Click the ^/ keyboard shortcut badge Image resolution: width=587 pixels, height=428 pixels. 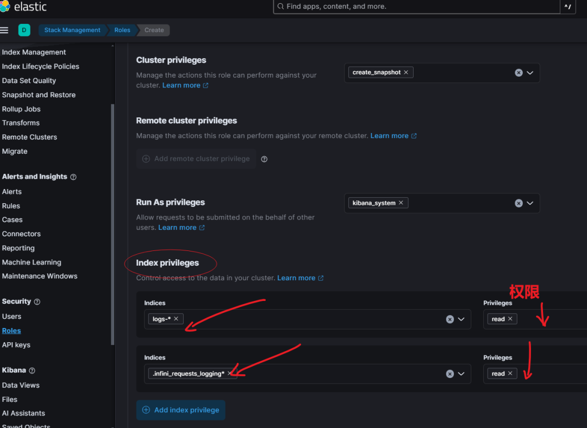[x=567, y=7]
